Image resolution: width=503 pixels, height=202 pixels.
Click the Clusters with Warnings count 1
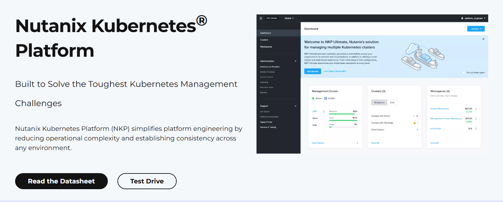tap(417, 123)
